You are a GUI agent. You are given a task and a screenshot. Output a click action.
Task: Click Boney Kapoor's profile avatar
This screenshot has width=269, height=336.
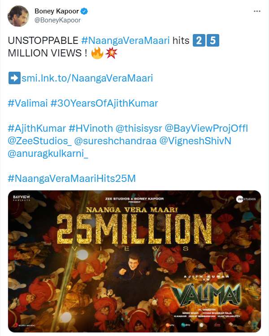coord(18,16)
